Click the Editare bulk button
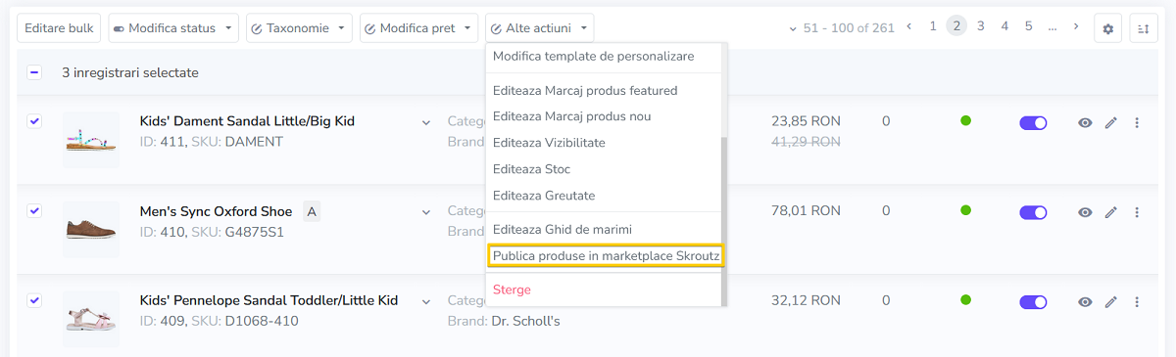 pos(59,28)
